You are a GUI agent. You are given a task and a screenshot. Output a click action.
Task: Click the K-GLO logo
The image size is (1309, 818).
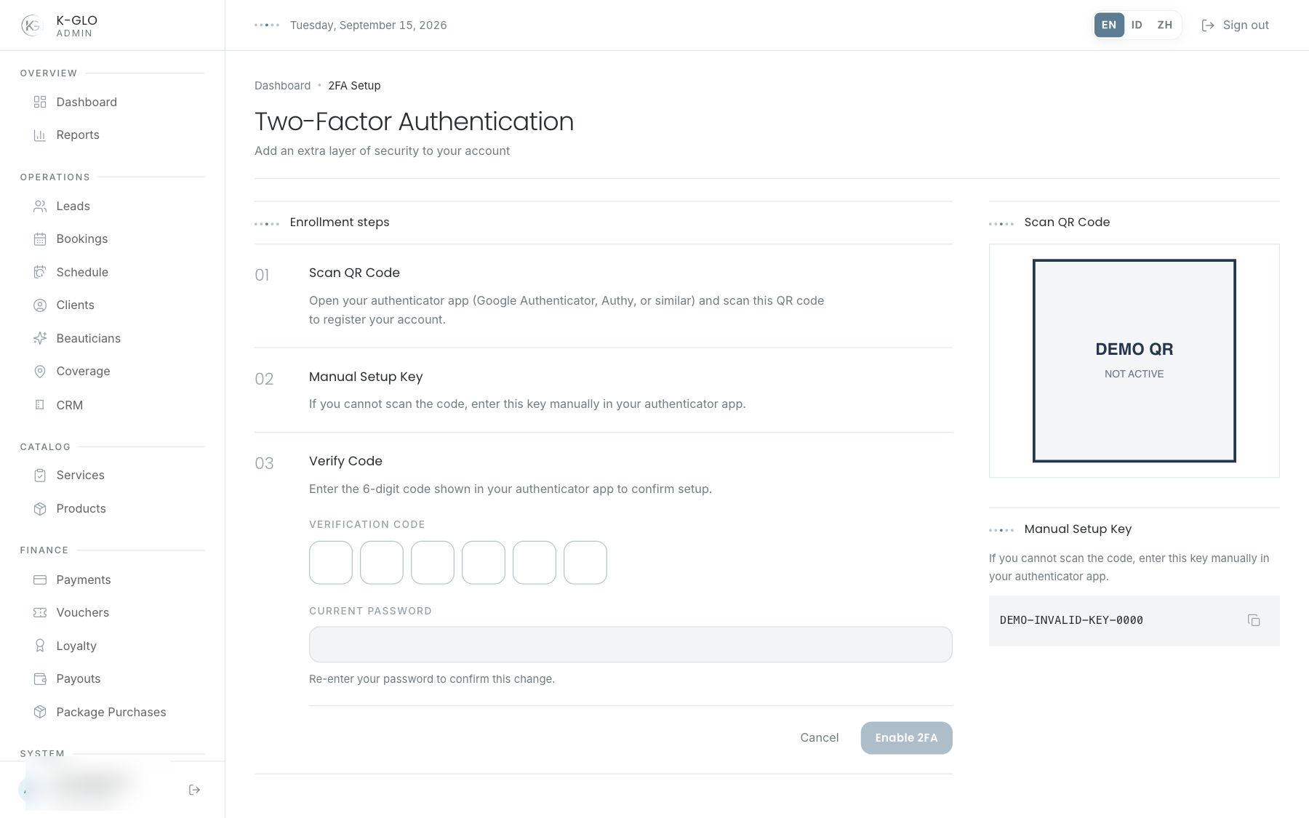pos(32,25)
